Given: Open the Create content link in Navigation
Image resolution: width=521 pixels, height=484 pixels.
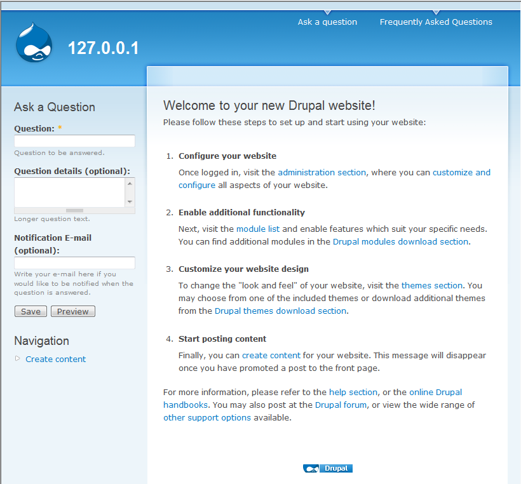Looking at the screenshot, I should tap(55, 359).
